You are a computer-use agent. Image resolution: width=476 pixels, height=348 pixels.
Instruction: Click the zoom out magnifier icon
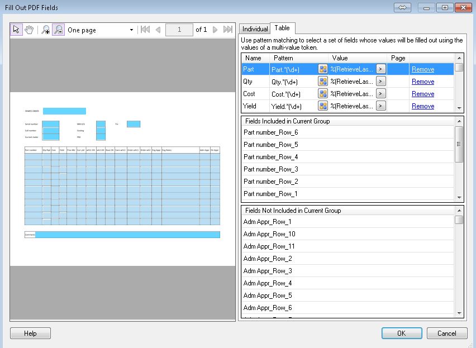coord(58,30)
